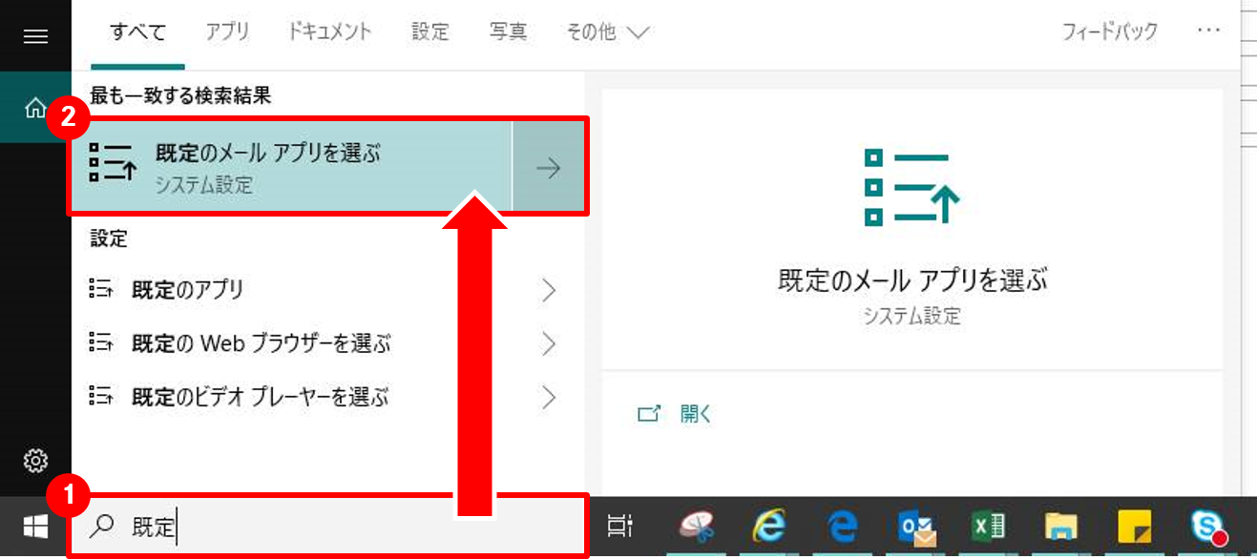Open search settings gear icon
1257x559 pixels.
(x=35, y=462)
